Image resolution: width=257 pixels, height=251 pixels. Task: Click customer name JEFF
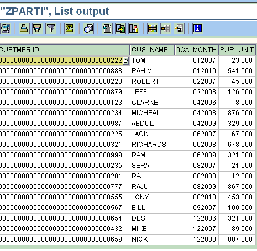coord(139,92)
